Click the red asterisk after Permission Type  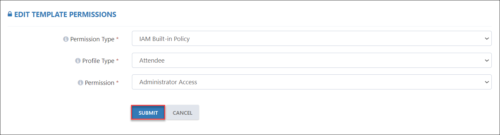click(117, 39)
